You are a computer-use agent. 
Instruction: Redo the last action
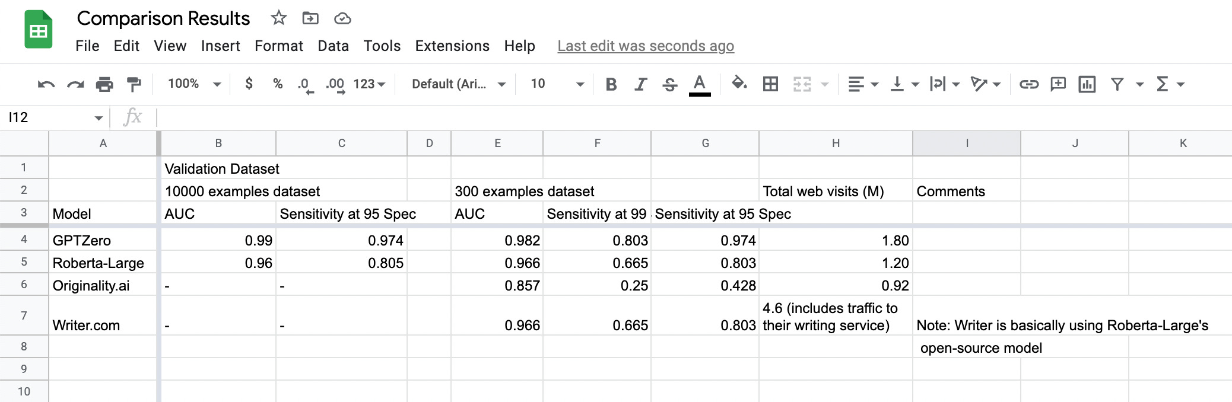click(75, 84)
